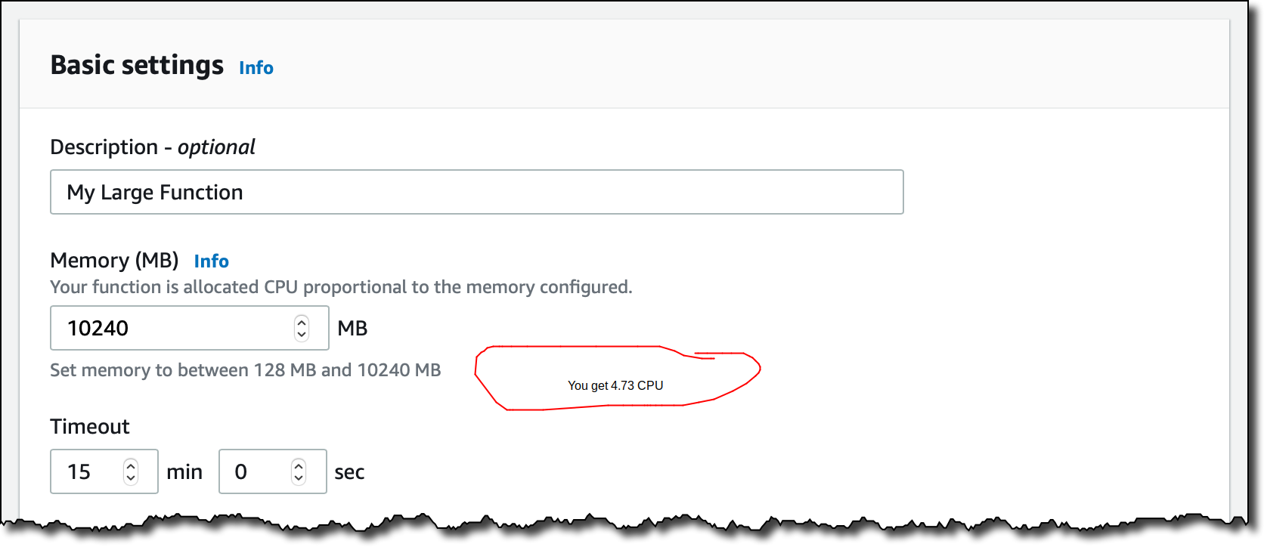This screenshot has height=547, width=1264.
Task: Open the Info link beside Basic settings
Action: [x=256, y=68]
